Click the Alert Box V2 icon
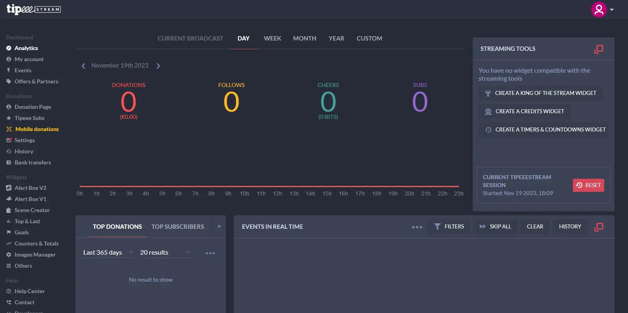 point(9,188)
